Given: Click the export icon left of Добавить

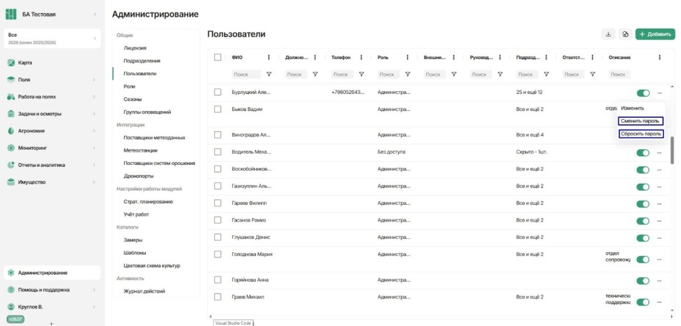Looking at the screenshot, I should pyautogui.click(x=625, y=35).
